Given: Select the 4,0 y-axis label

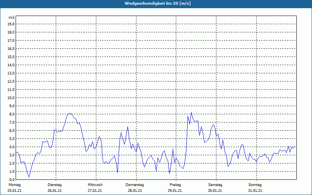Looking at the screenshot, I should [x=12, y=147].
